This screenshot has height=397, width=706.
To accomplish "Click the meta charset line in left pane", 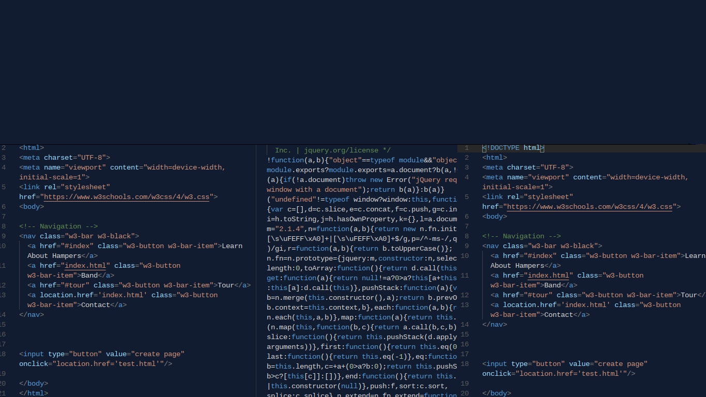I will (65, 158).
